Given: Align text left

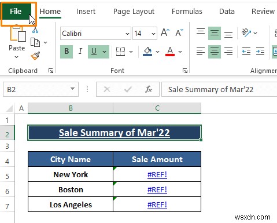Looking at the screenshot, I should (201, 52).
